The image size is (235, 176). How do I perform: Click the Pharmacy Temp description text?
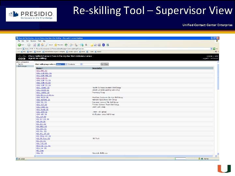pyautogui.click(x=99, y=93)
